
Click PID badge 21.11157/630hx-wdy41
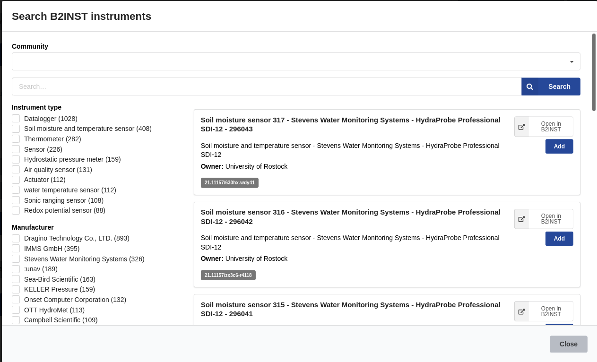click(230, 183)
